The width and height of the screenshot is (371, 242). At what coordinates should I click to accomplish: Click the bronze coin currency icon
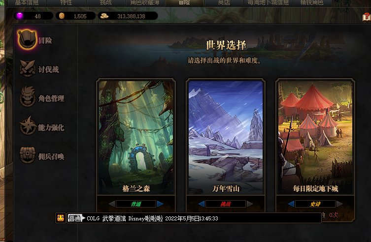pyautogui.click(x=62, y=16)
